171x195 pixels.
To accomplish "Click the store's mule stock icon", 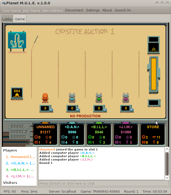I will tap(154, 137).
